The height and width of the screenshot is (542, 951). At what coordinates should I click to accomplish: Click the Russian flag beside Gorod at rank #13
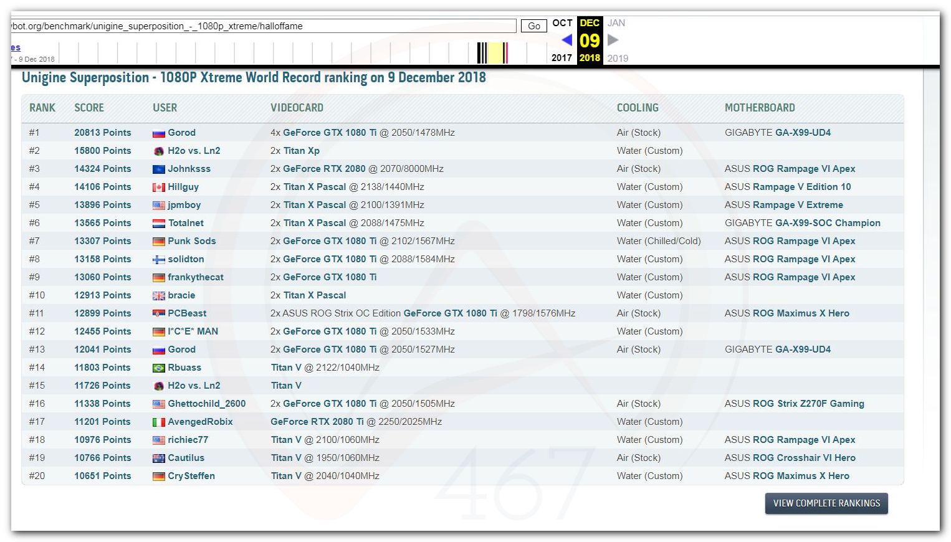point(159,350)
